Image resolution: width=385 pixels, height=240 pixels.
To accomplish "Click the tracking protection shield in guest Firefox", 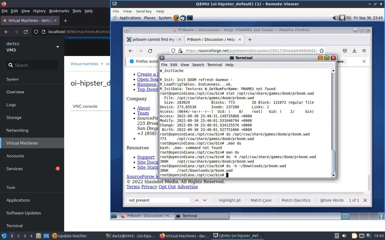I will (173, 51).
